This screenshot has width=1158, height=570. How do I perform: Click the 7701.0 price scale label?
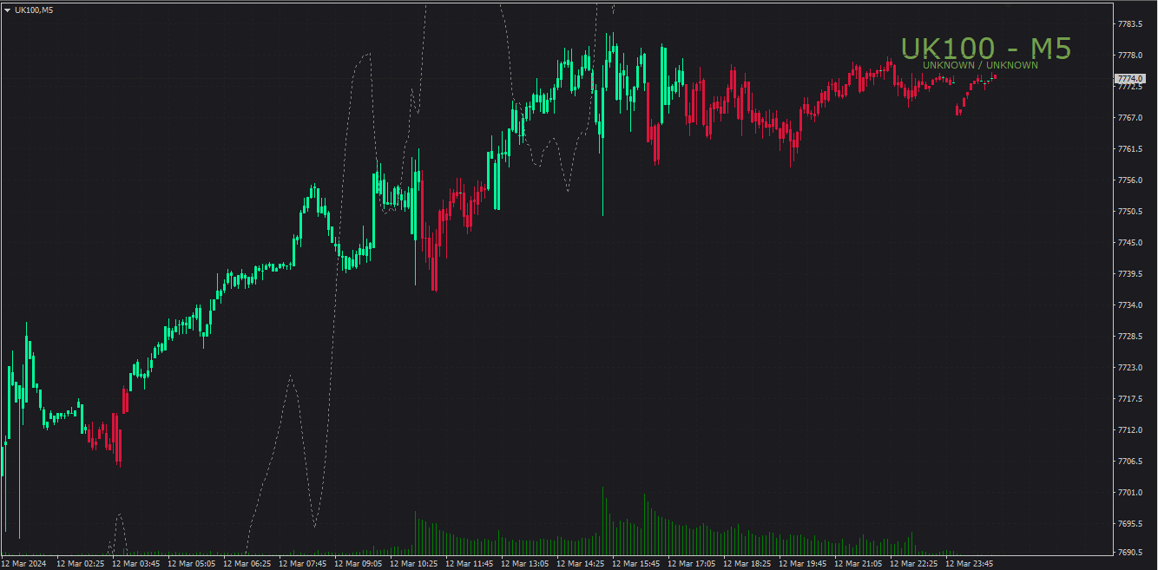tap(1129, 492)
